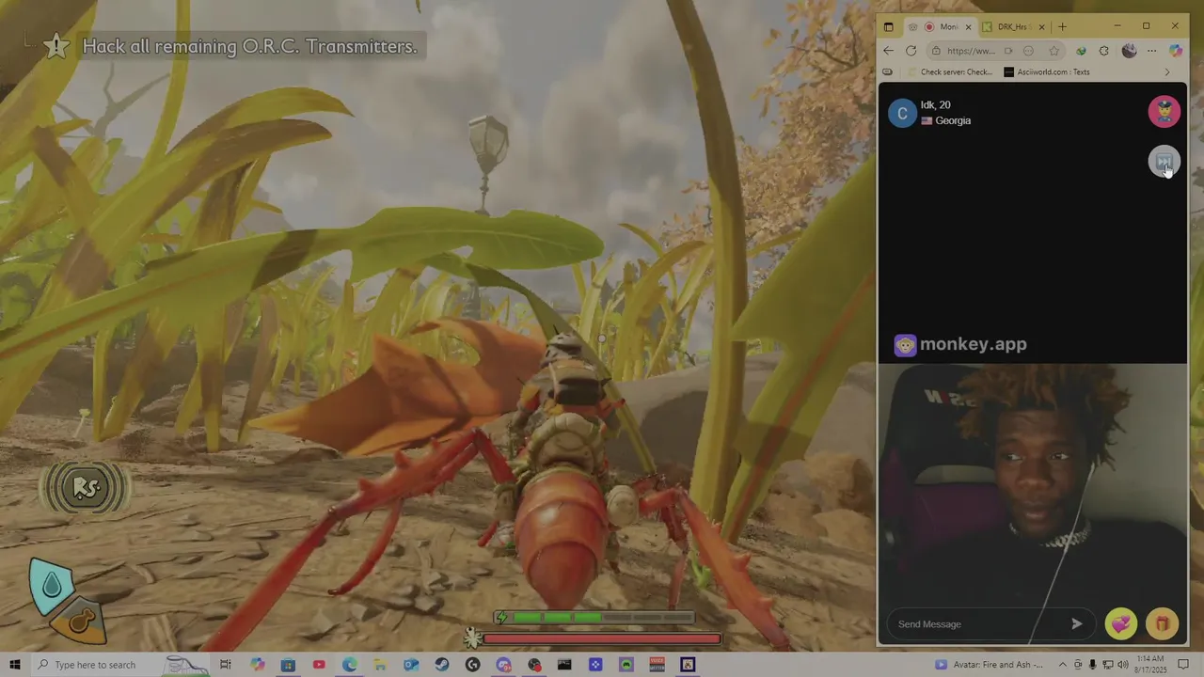Viewport: 1204px width, 677px height.
Task: Switch to the Monkey browser tab
Action: click(941, 26)
